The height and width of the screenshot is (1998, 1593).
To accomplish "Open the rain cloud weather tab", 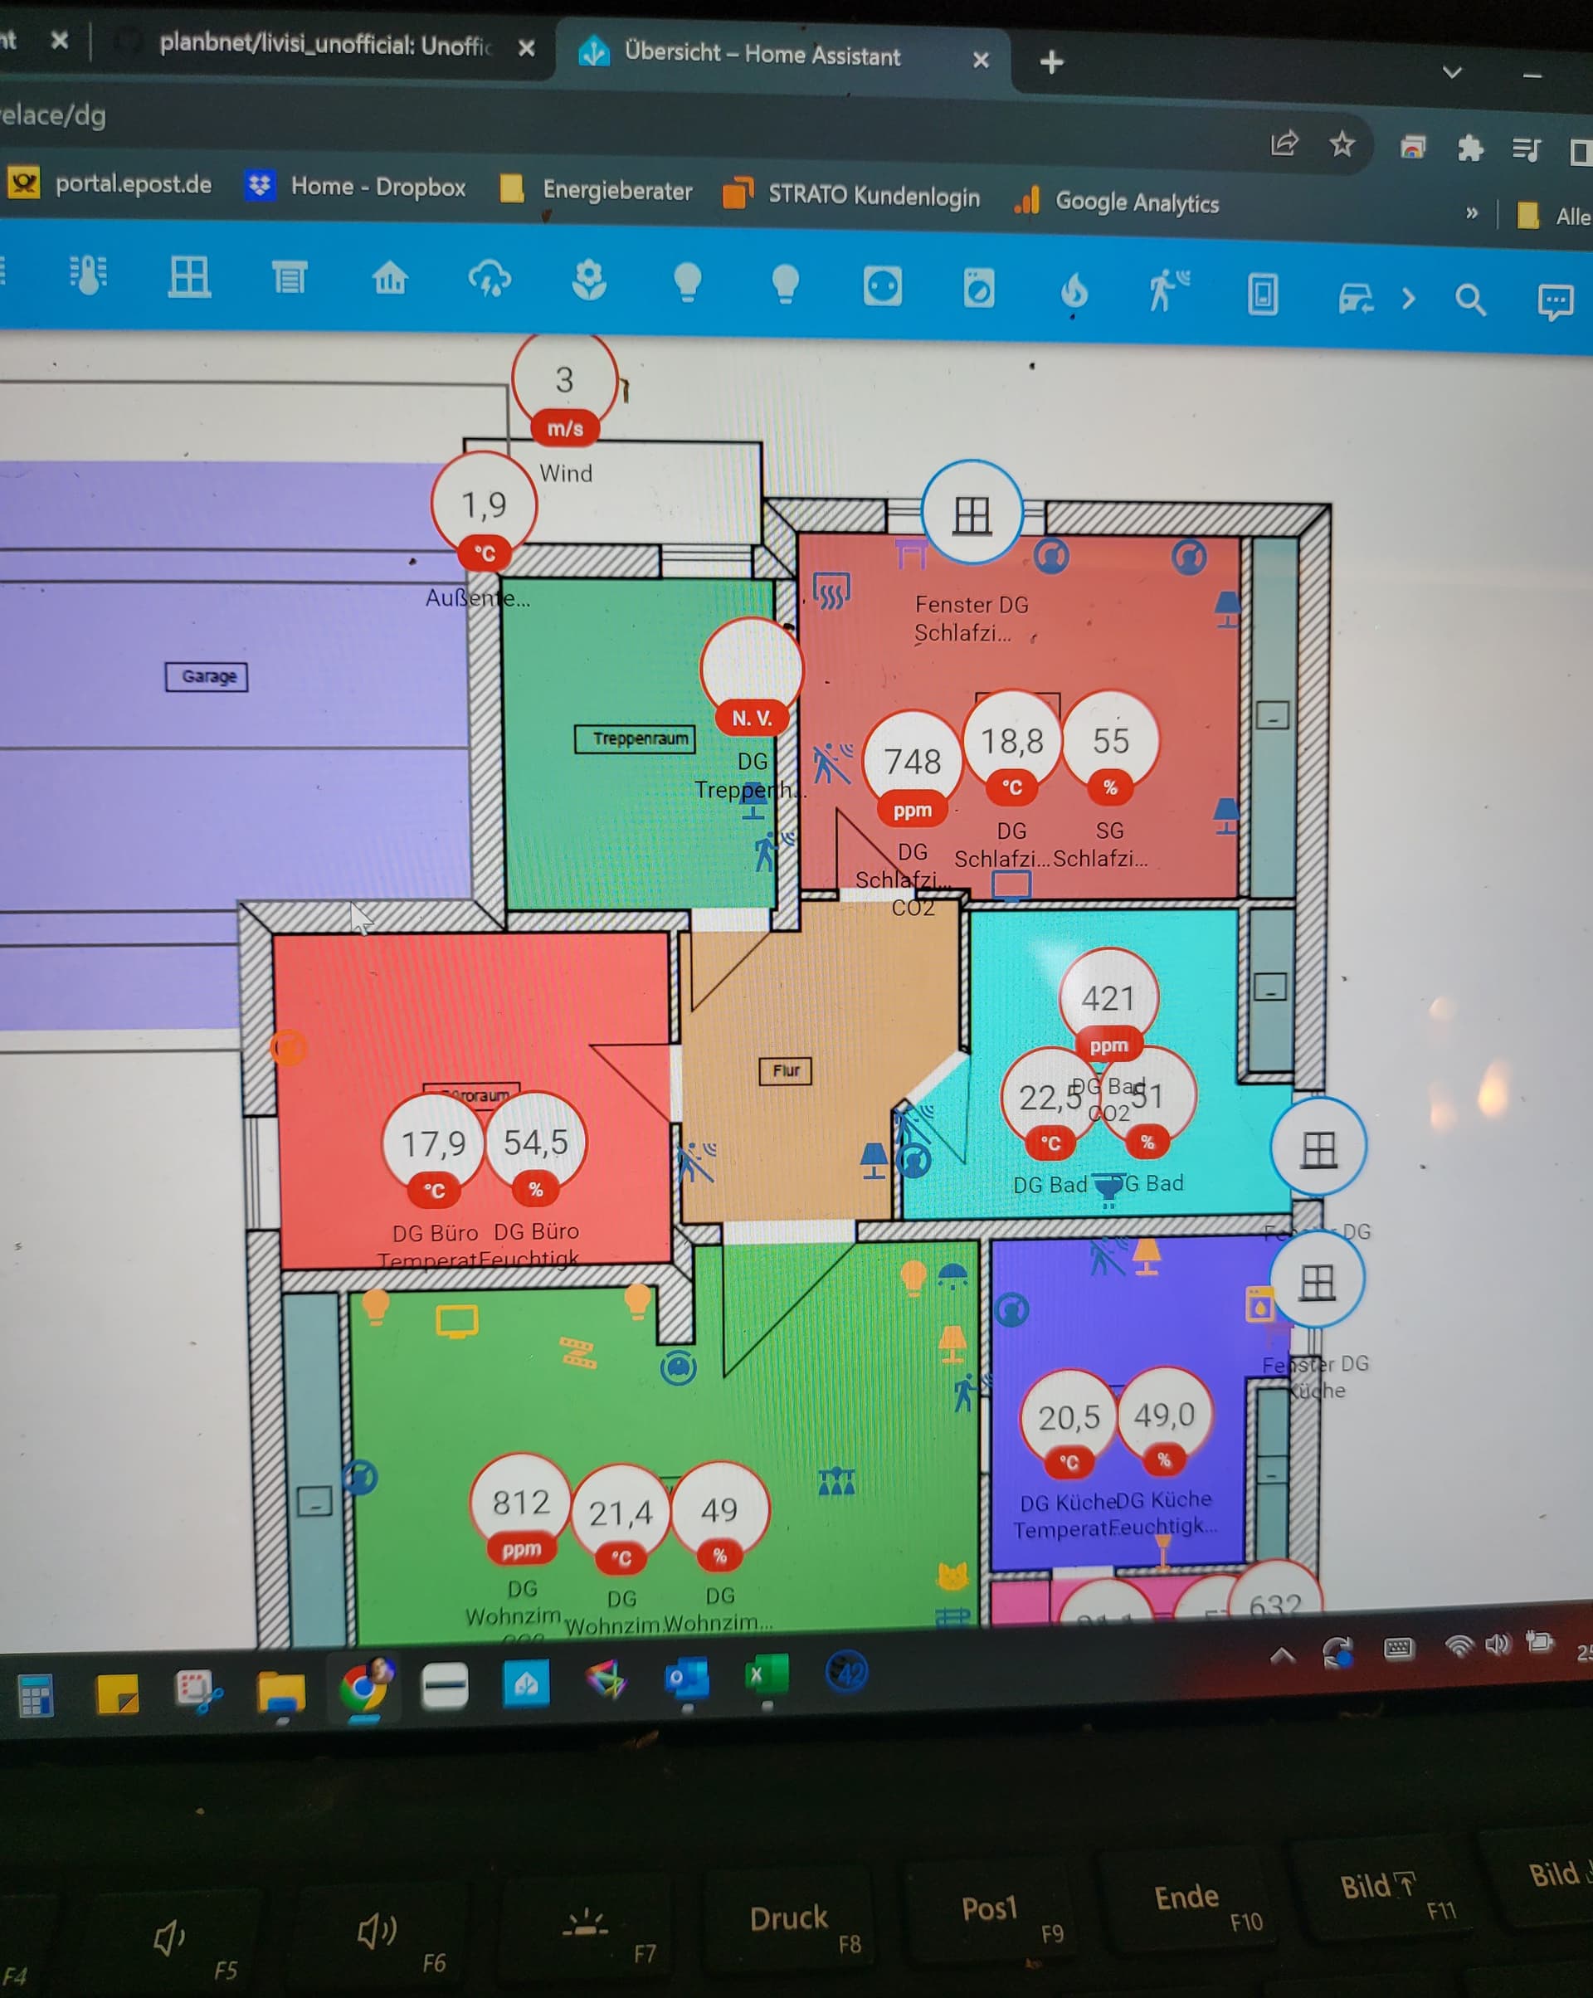I will (490, 279).
